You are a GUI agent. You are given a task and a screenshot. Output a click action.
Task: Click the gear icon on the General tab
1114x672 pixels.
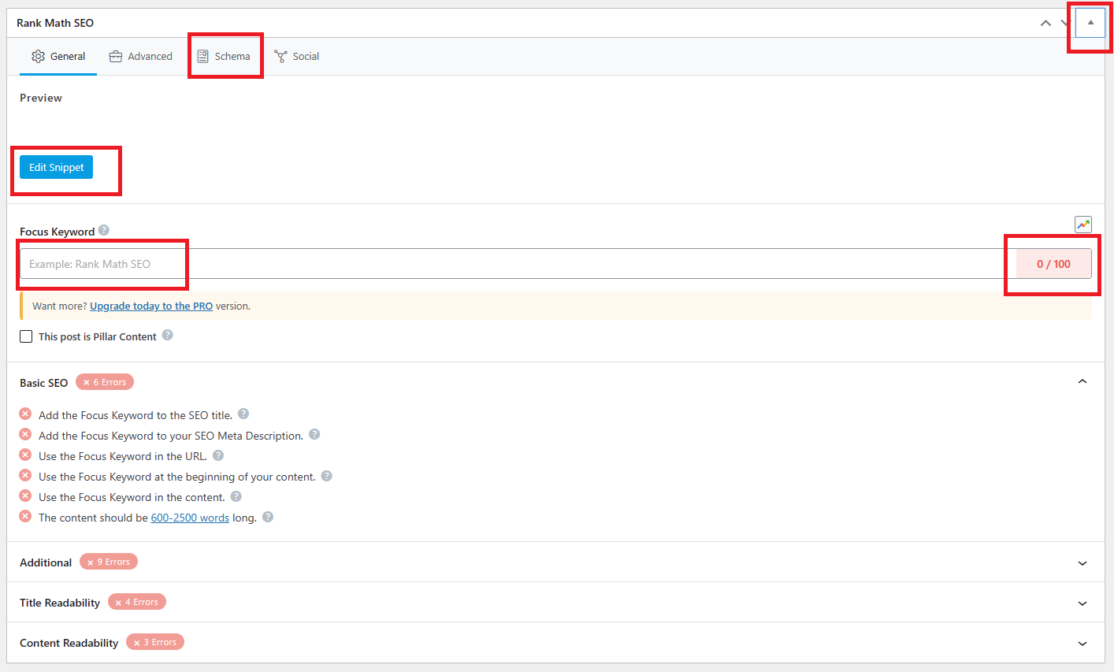(x=36, y=56)
